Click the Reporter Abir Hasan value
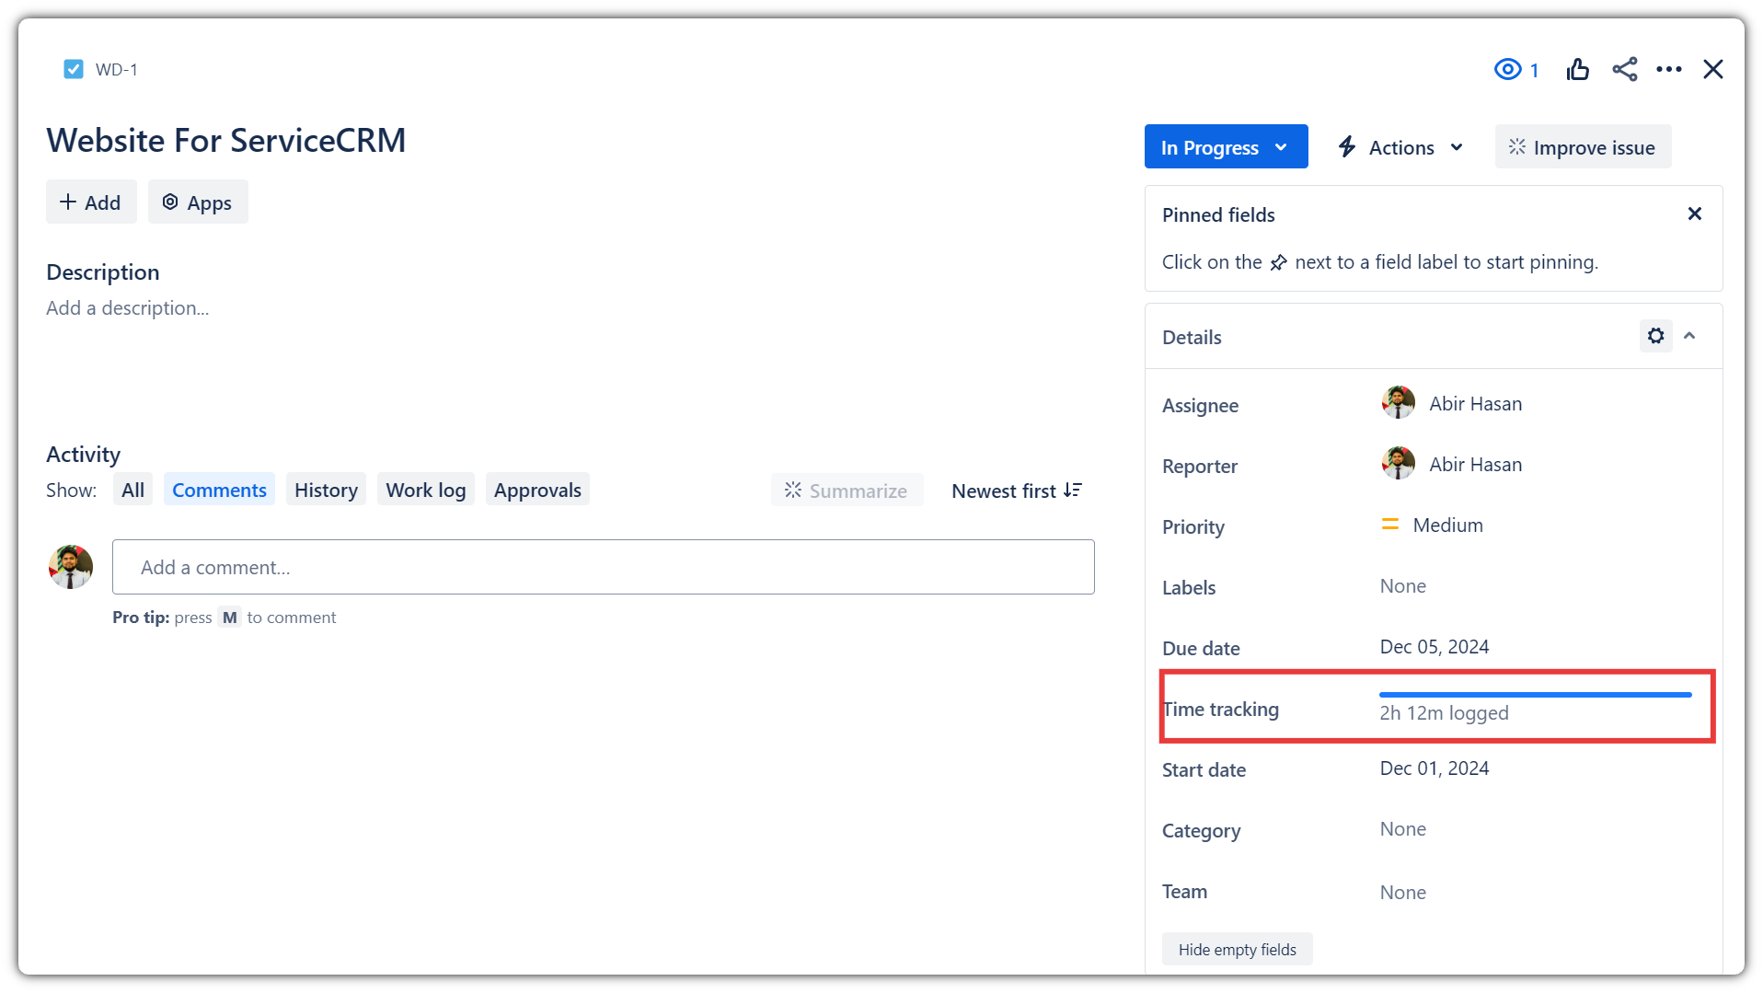 [1475, 464]
